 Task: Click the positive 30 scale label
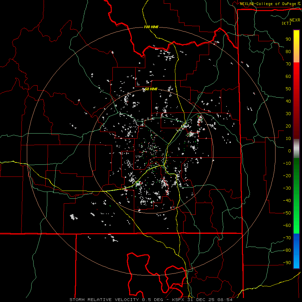(x=288, y=114)
